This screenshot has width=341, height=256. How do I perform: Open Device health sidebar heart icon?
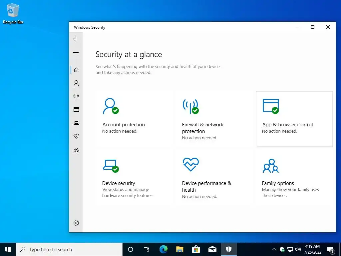point(76,136)
